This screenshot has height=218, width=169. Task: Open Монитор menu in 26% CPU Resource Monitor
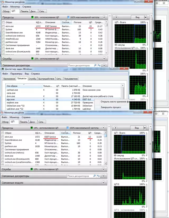click(15, 7)
